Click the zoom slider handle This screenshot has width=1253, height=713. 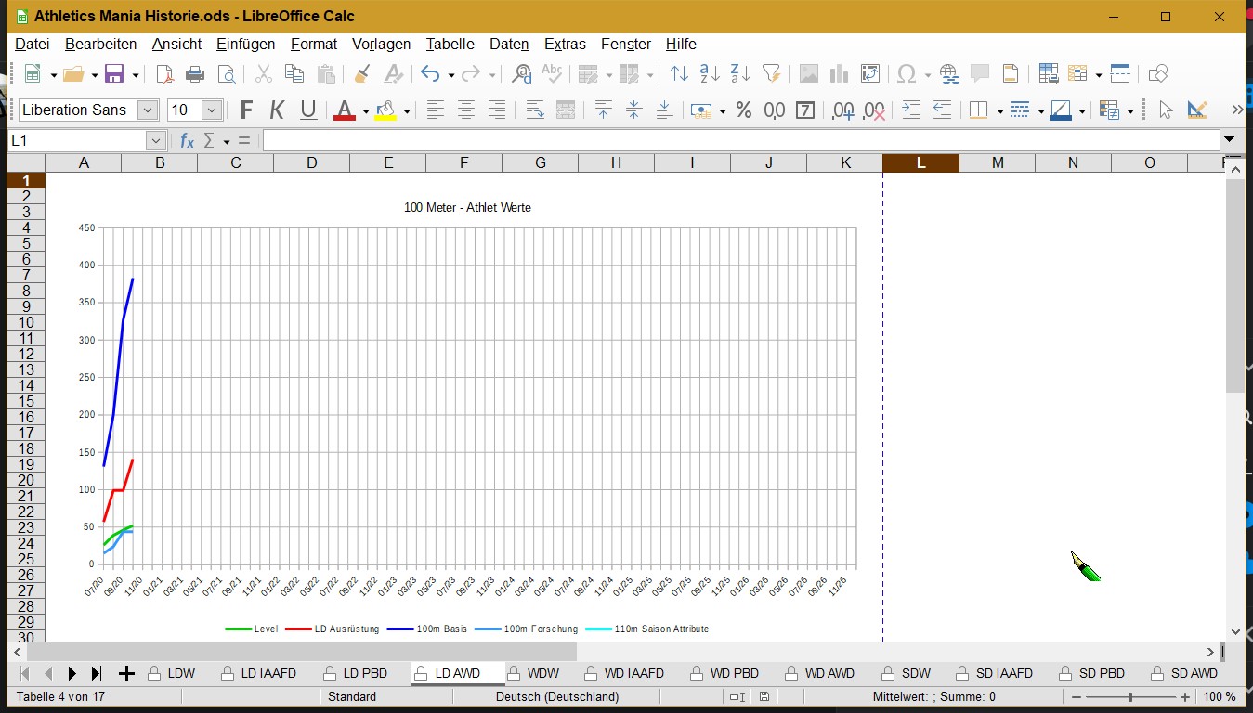pos(1129,696)
